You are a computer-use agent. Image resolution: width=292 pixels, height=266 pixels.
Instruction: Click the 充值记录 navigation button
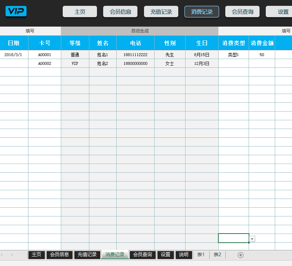161,11
